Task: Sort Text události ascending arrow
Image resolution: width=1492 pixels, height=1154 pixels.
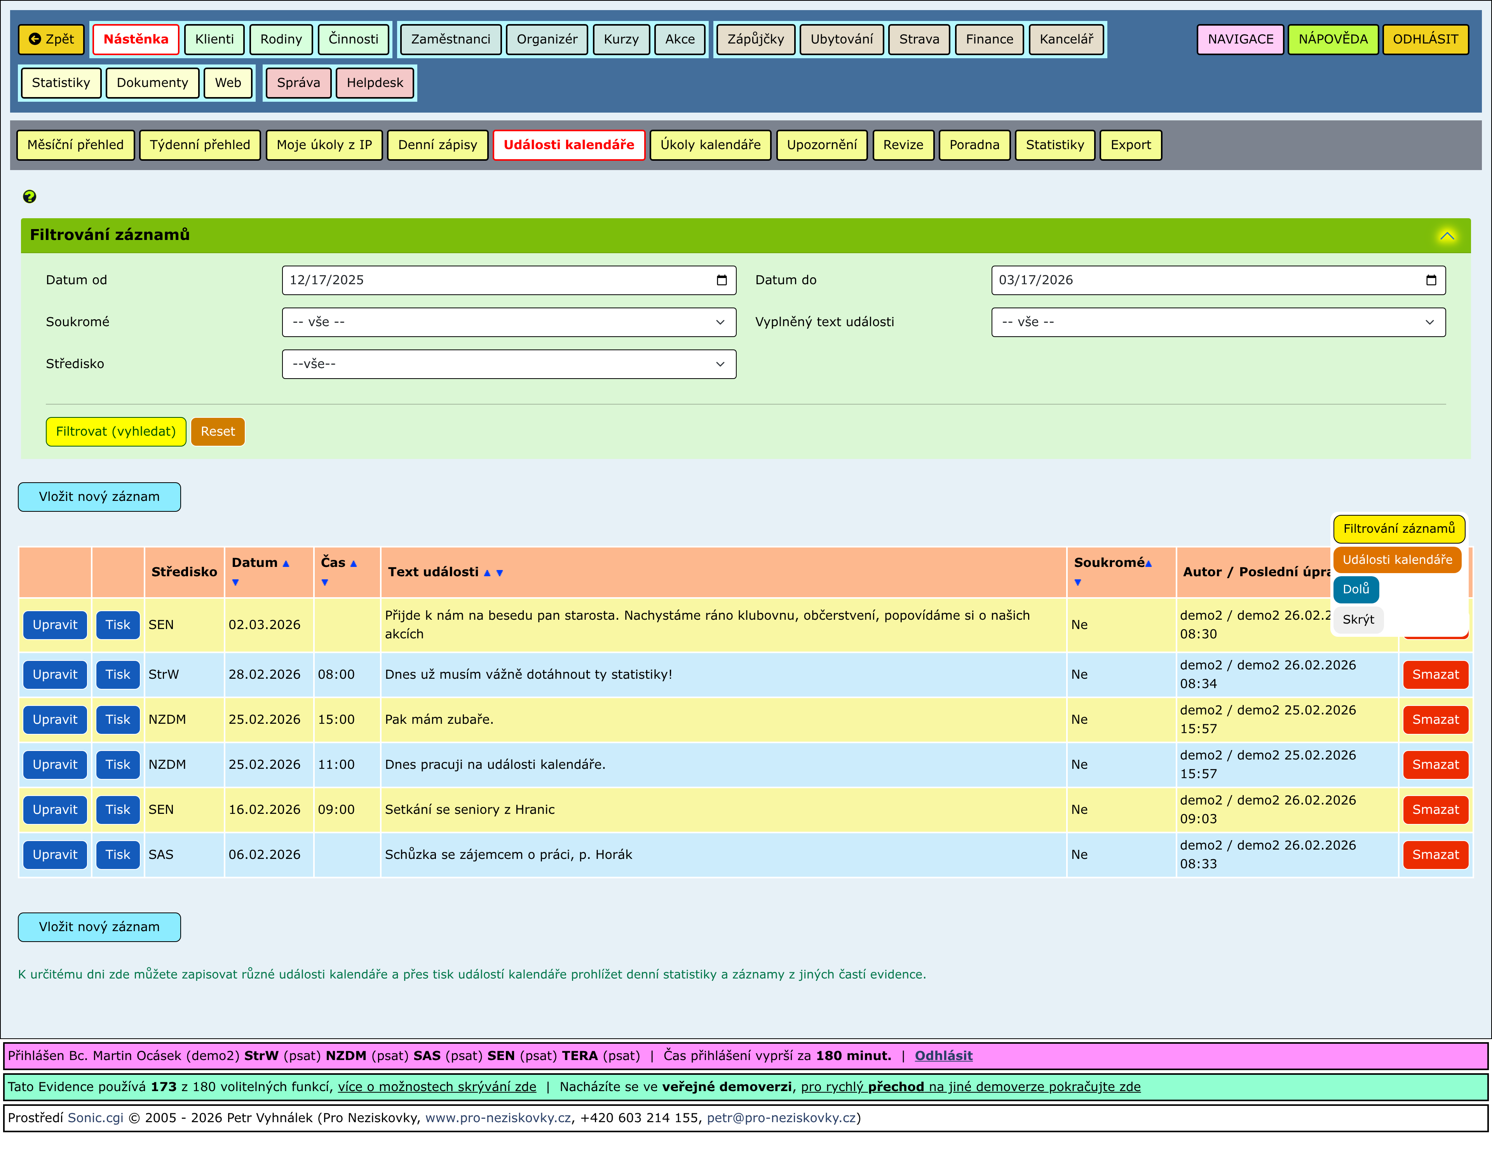Action: [487, 573]
